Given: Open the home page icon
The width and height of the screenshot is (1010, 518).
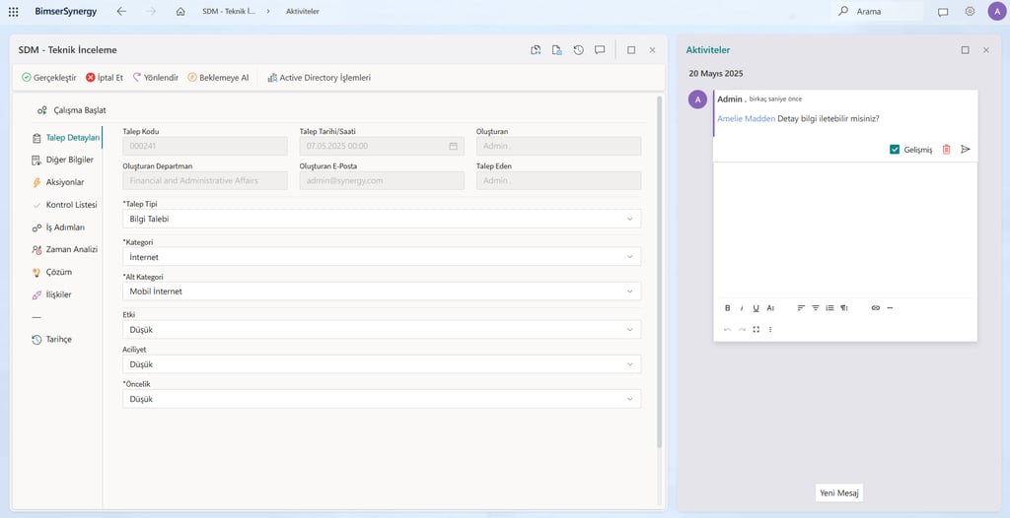Looking at the screenshot, I should [x=180, y=12].
